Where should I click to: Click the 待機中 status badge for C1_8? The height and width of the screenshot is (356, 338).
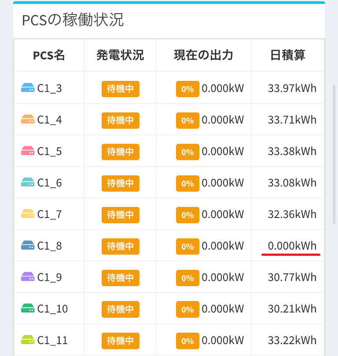tap(121, 246)
